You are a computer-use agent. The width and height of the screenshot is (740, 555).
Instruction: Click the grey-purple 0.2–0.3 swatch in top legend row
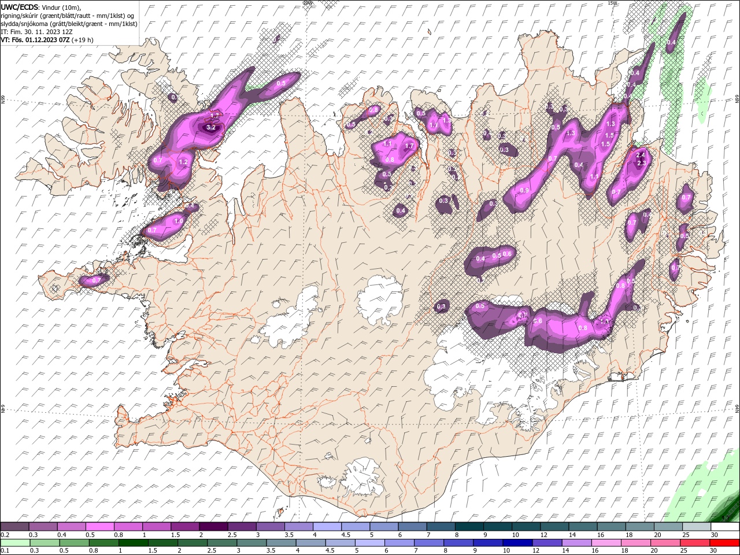tap(15, 527)
